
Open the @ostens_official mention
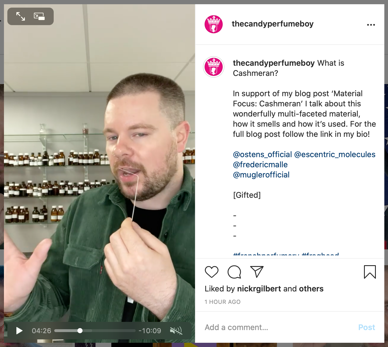(x=262, y=155)
